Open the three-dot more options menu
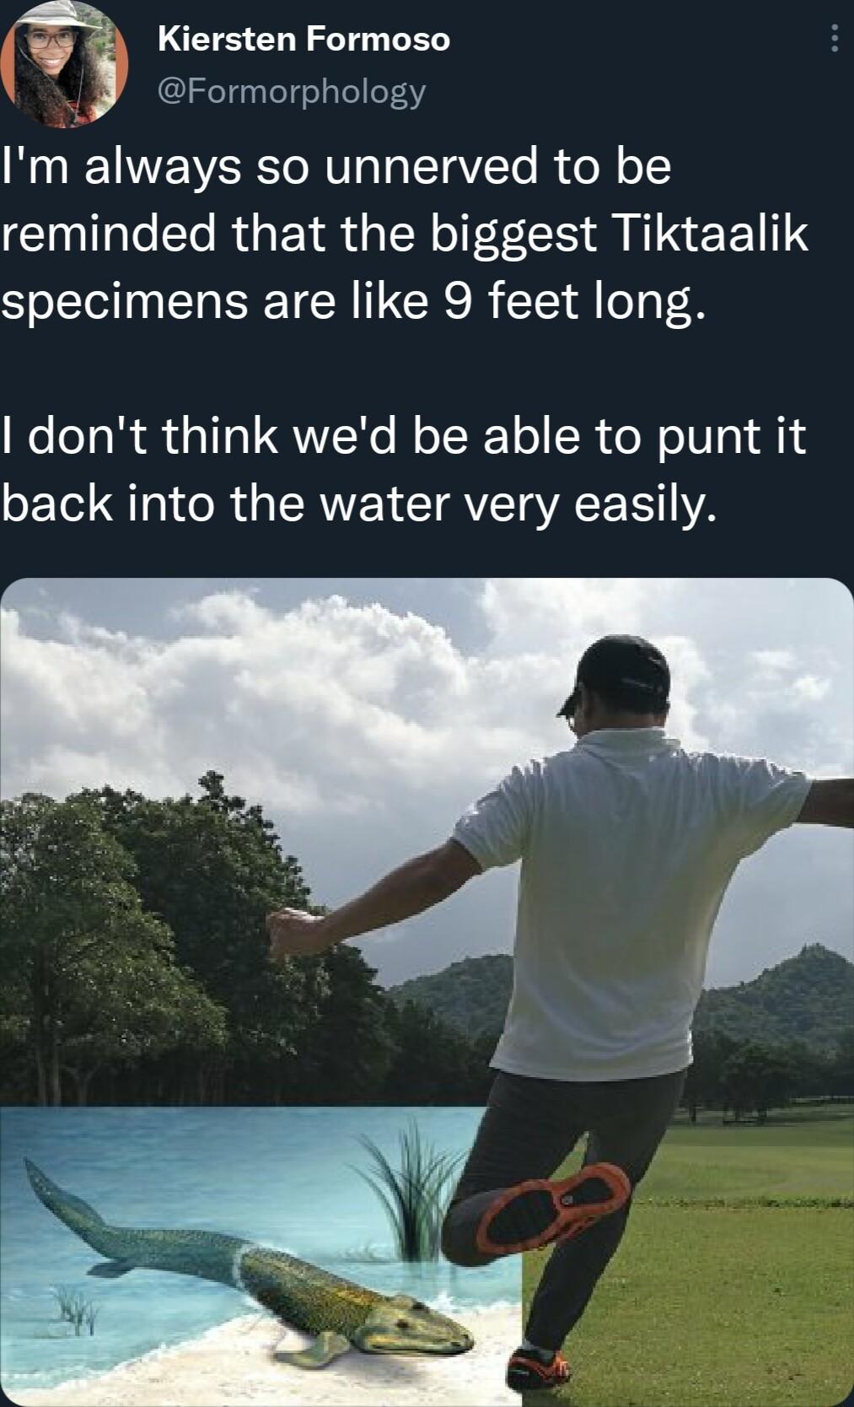The height and width of the screenshot is (1407, 854). 834,39
